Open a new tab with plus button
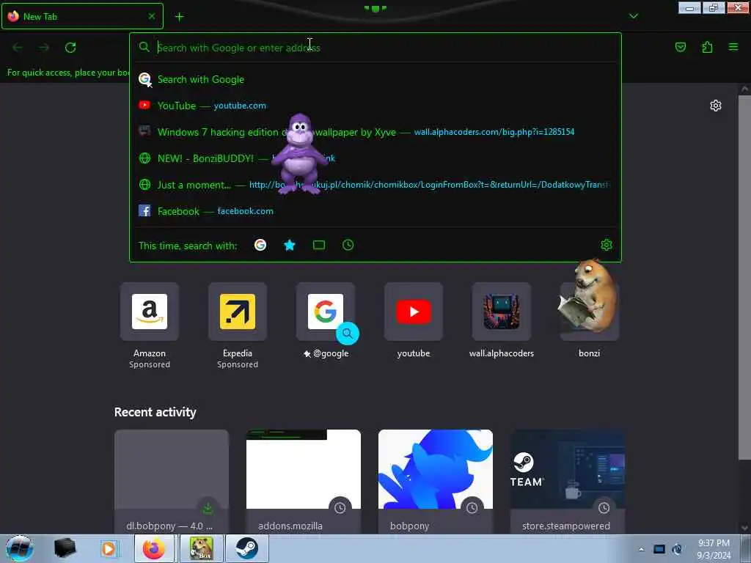This screenshot has height=563, width=751. click(x=180, y=17)
